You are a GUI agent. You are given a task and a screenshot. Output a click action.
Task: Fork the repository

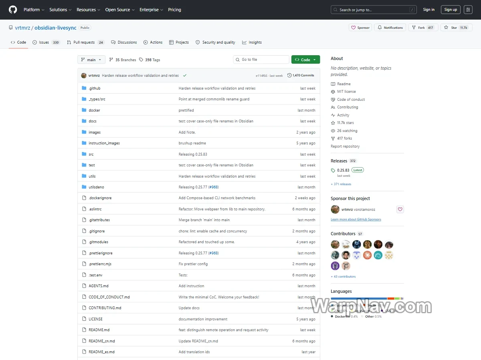(423, 28)
